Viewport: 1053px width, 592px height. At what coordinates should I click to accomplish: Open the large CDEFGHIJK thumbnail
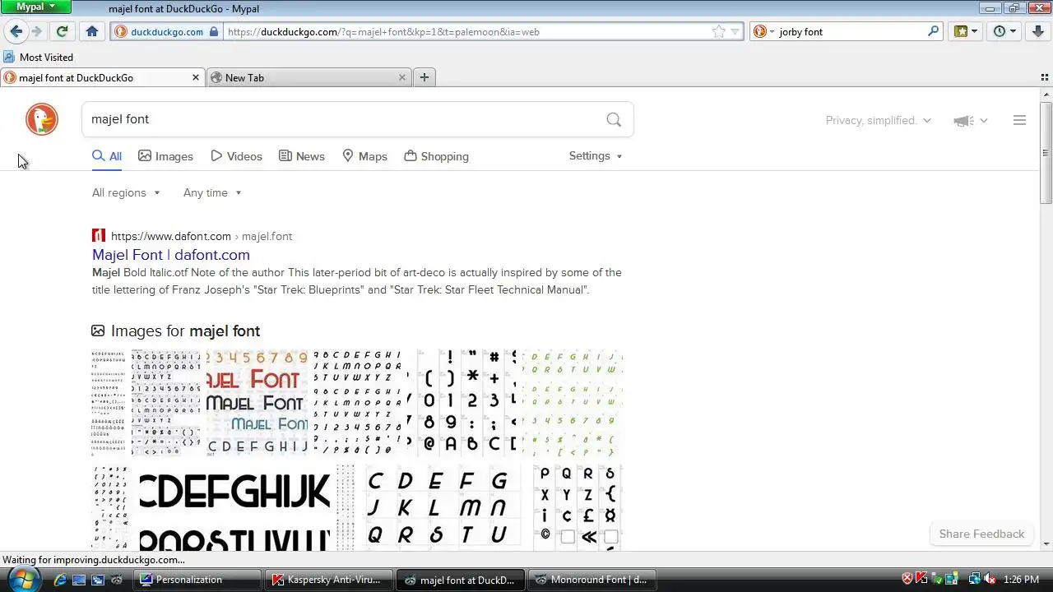coord(234,508)
